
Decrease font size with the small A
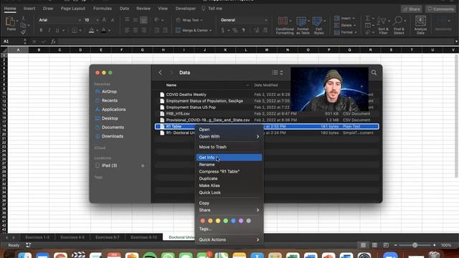pos(113,20)
